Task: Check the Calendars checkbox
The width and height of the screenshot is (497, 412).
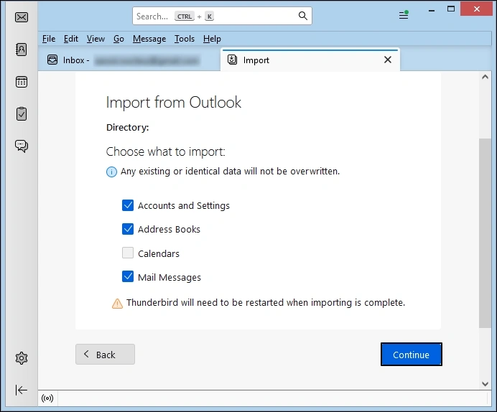Action: click(x=128, y=253)
